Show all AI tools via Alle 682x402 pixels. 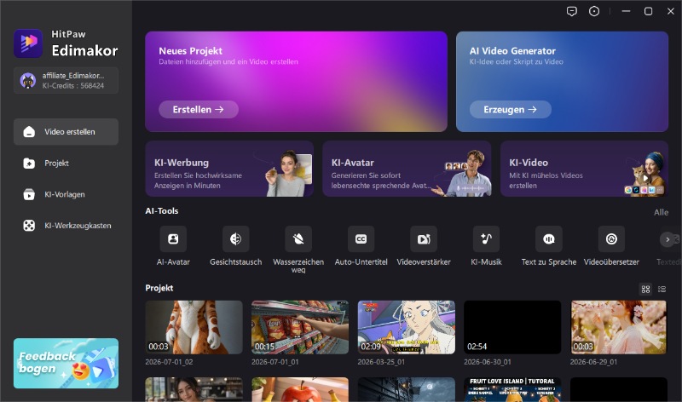pyautogui.click(x=662, y=213)
